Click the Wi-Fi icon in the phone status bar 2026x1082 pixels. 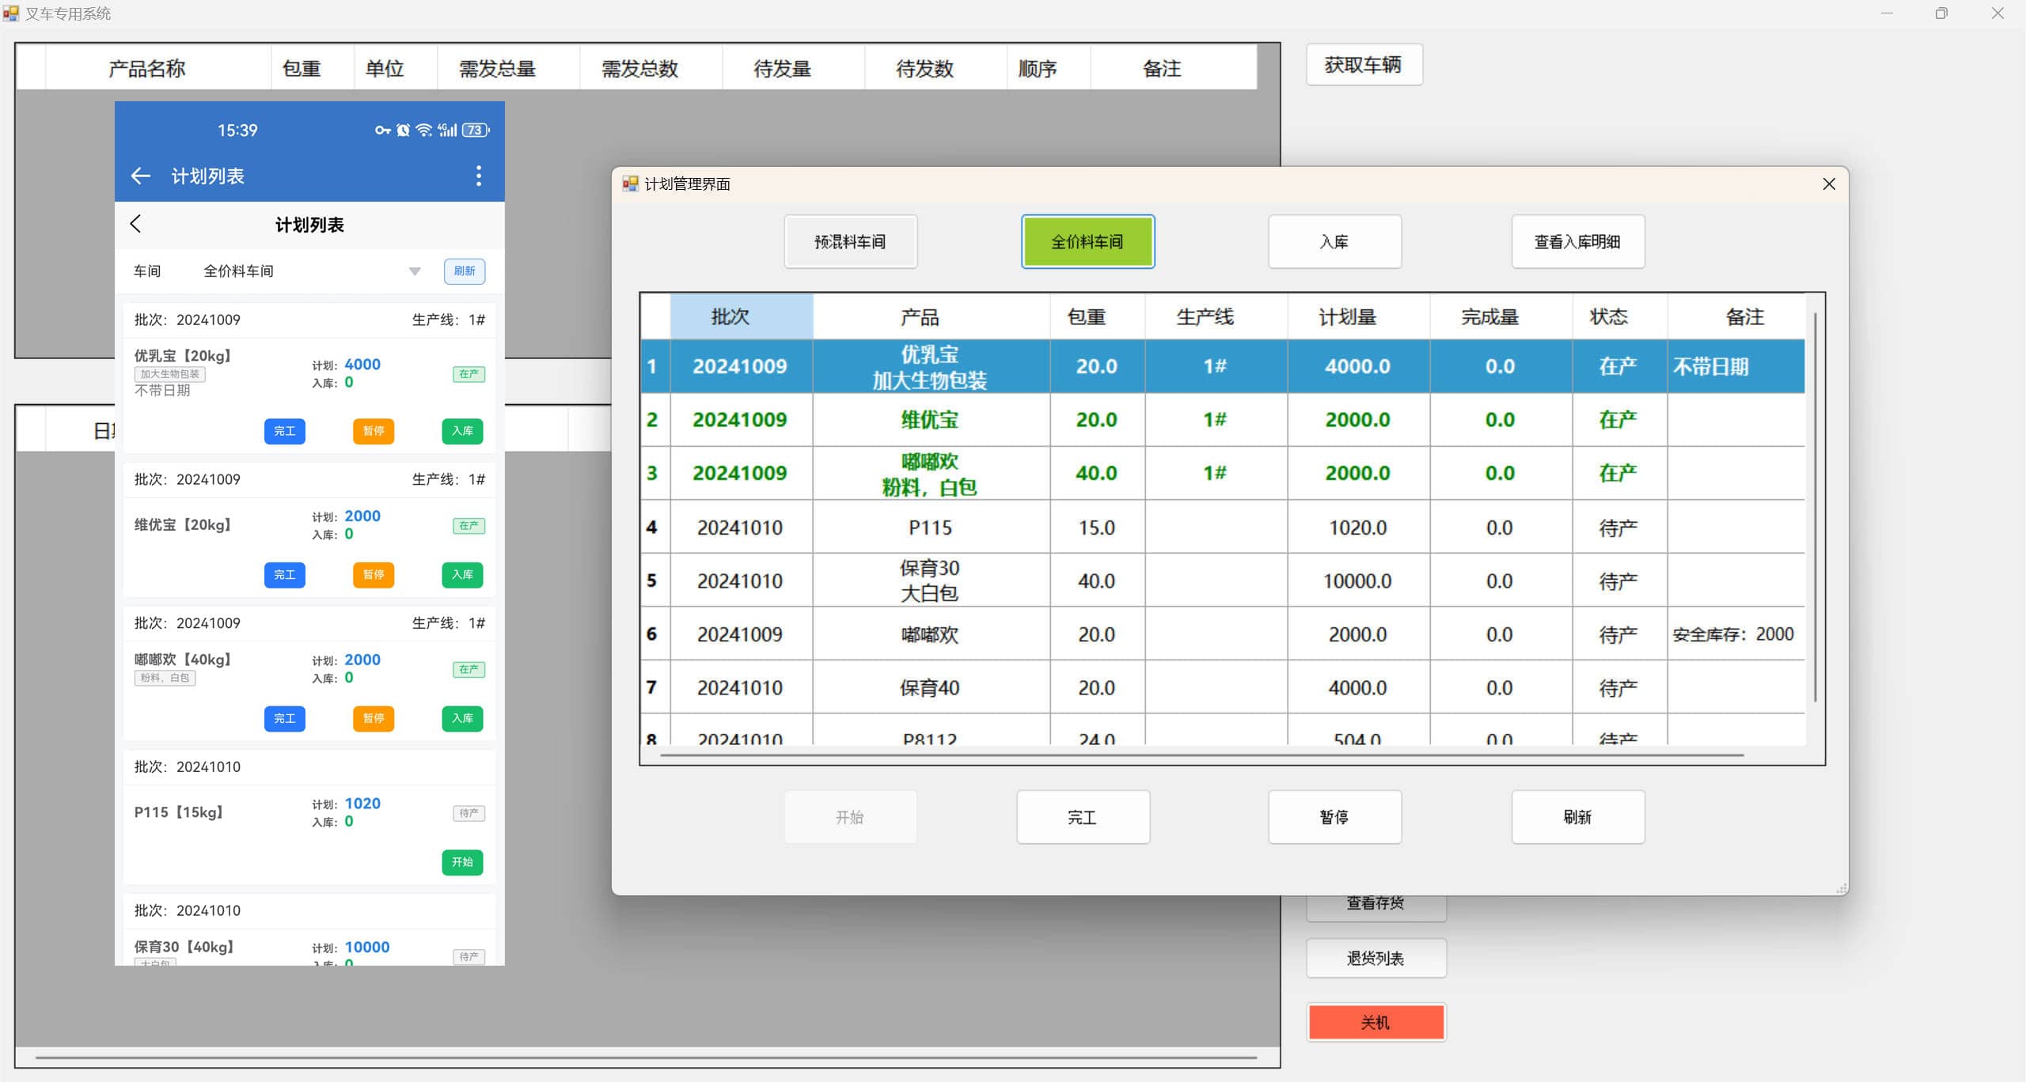pyautogui.click(x=424, y=130)
